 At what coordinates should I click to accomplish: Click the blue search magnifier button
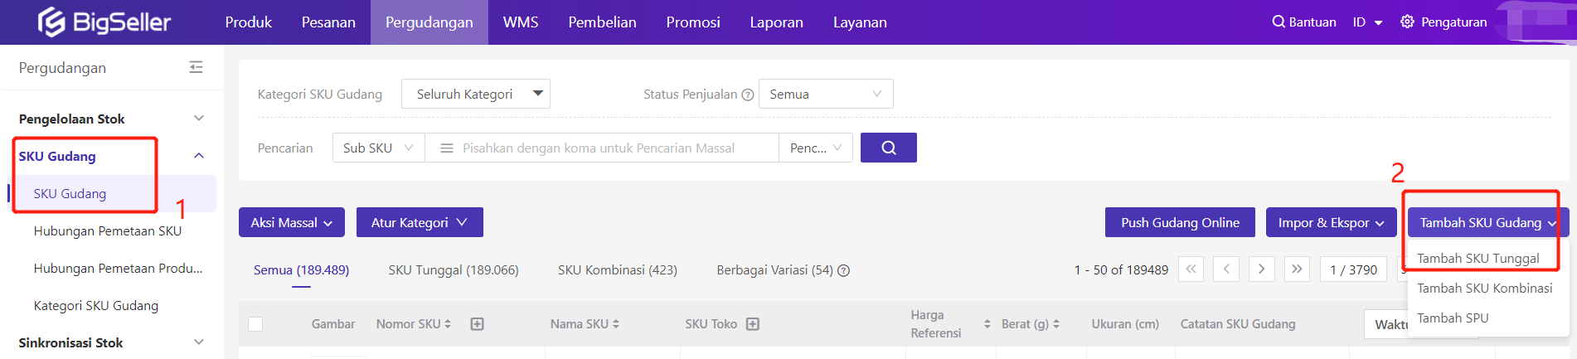[888, 148]
